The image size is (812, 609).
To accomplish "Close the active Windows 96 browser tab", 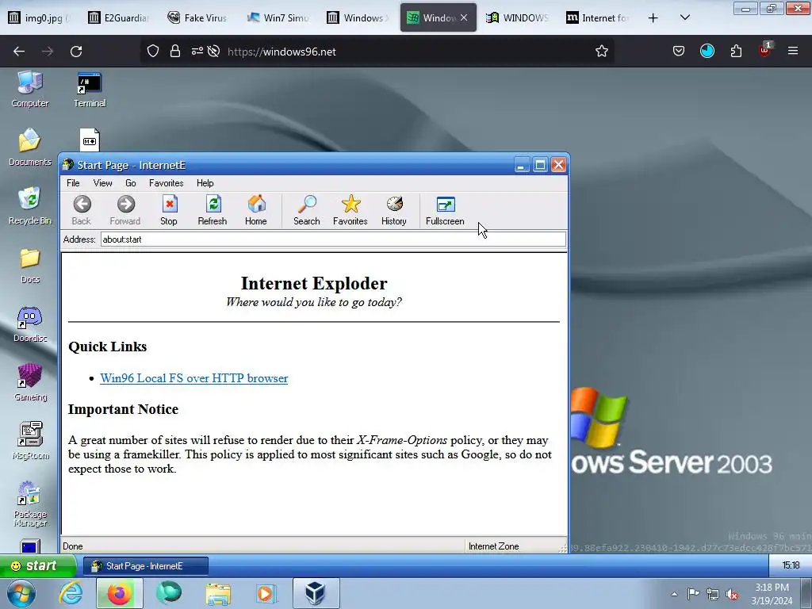I will click(x=464, y=17).
